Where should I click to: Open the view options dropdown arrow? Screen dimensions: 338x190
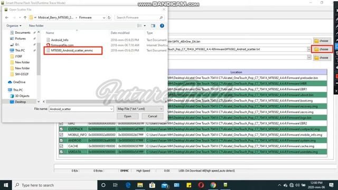[145, 26]
